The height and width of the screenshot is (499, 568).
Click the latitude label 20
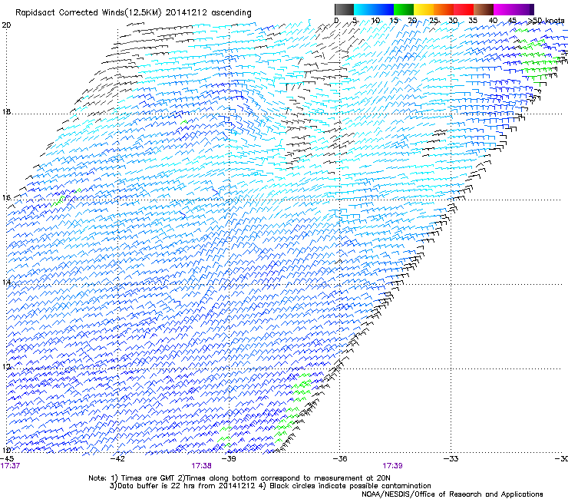[6, 25]
